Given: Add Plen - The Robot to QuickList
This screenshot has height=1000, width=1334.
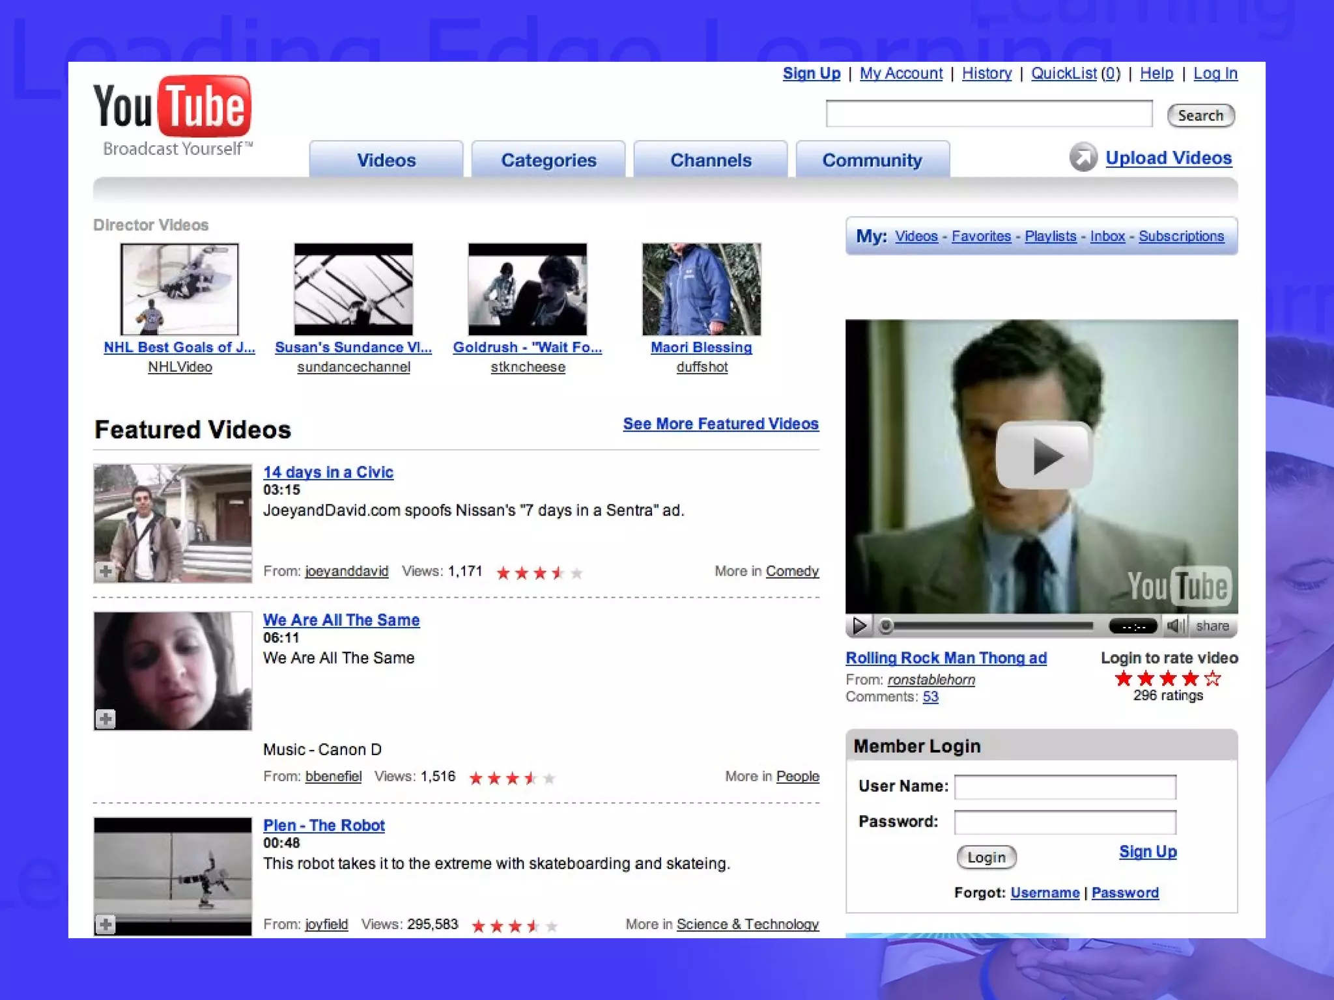Looking at the screenshot, I should tap(106, 924).
